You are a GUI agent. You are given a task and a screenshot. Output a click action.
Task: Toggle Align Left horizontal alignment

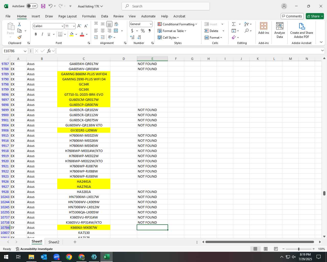tap(96, 31)
